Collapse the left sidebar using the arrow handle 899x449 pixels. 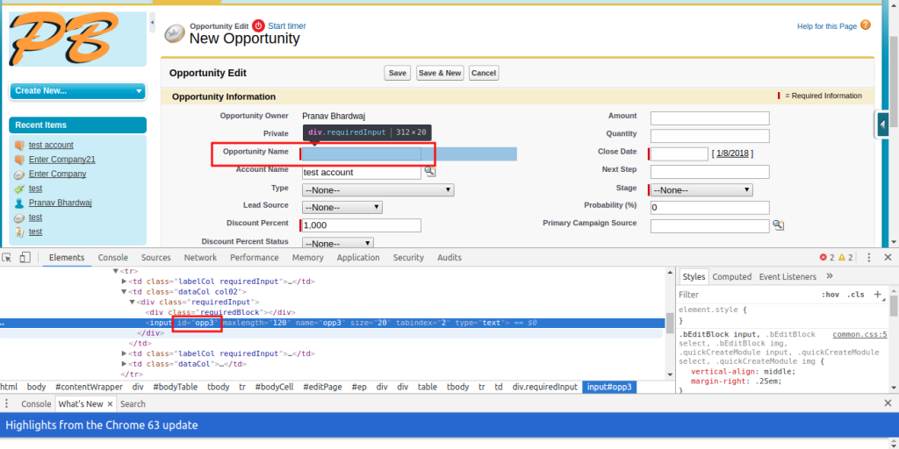point(153,23)
